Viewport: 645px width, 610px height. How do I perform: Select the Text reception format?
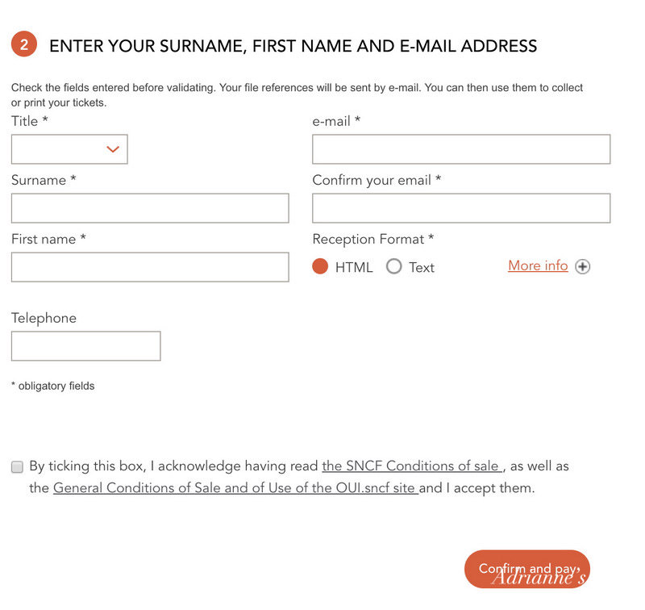(393, 266)
